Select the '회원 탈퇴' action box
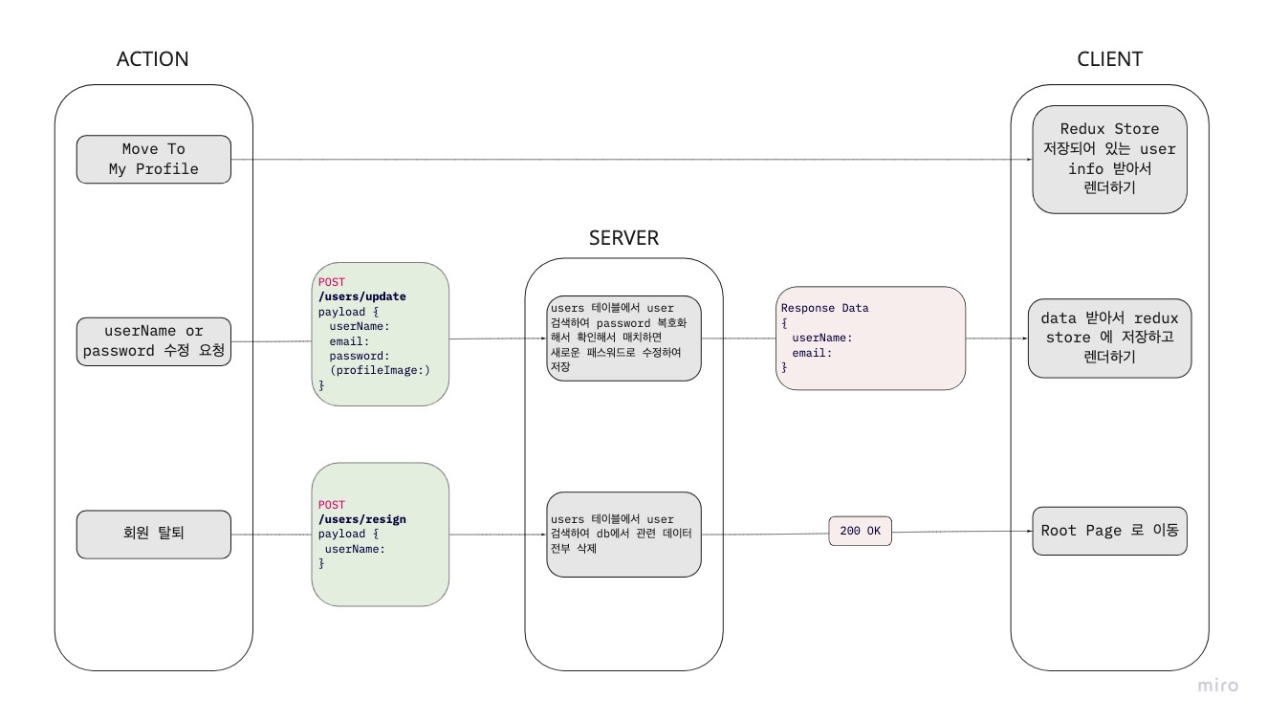The width and height of the screenshot is (1267, 721). 154,534
